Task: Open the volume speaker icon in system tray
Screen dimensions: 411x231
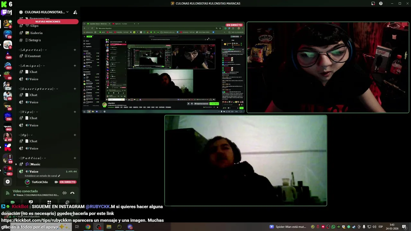Action: [x=374, y=227]
